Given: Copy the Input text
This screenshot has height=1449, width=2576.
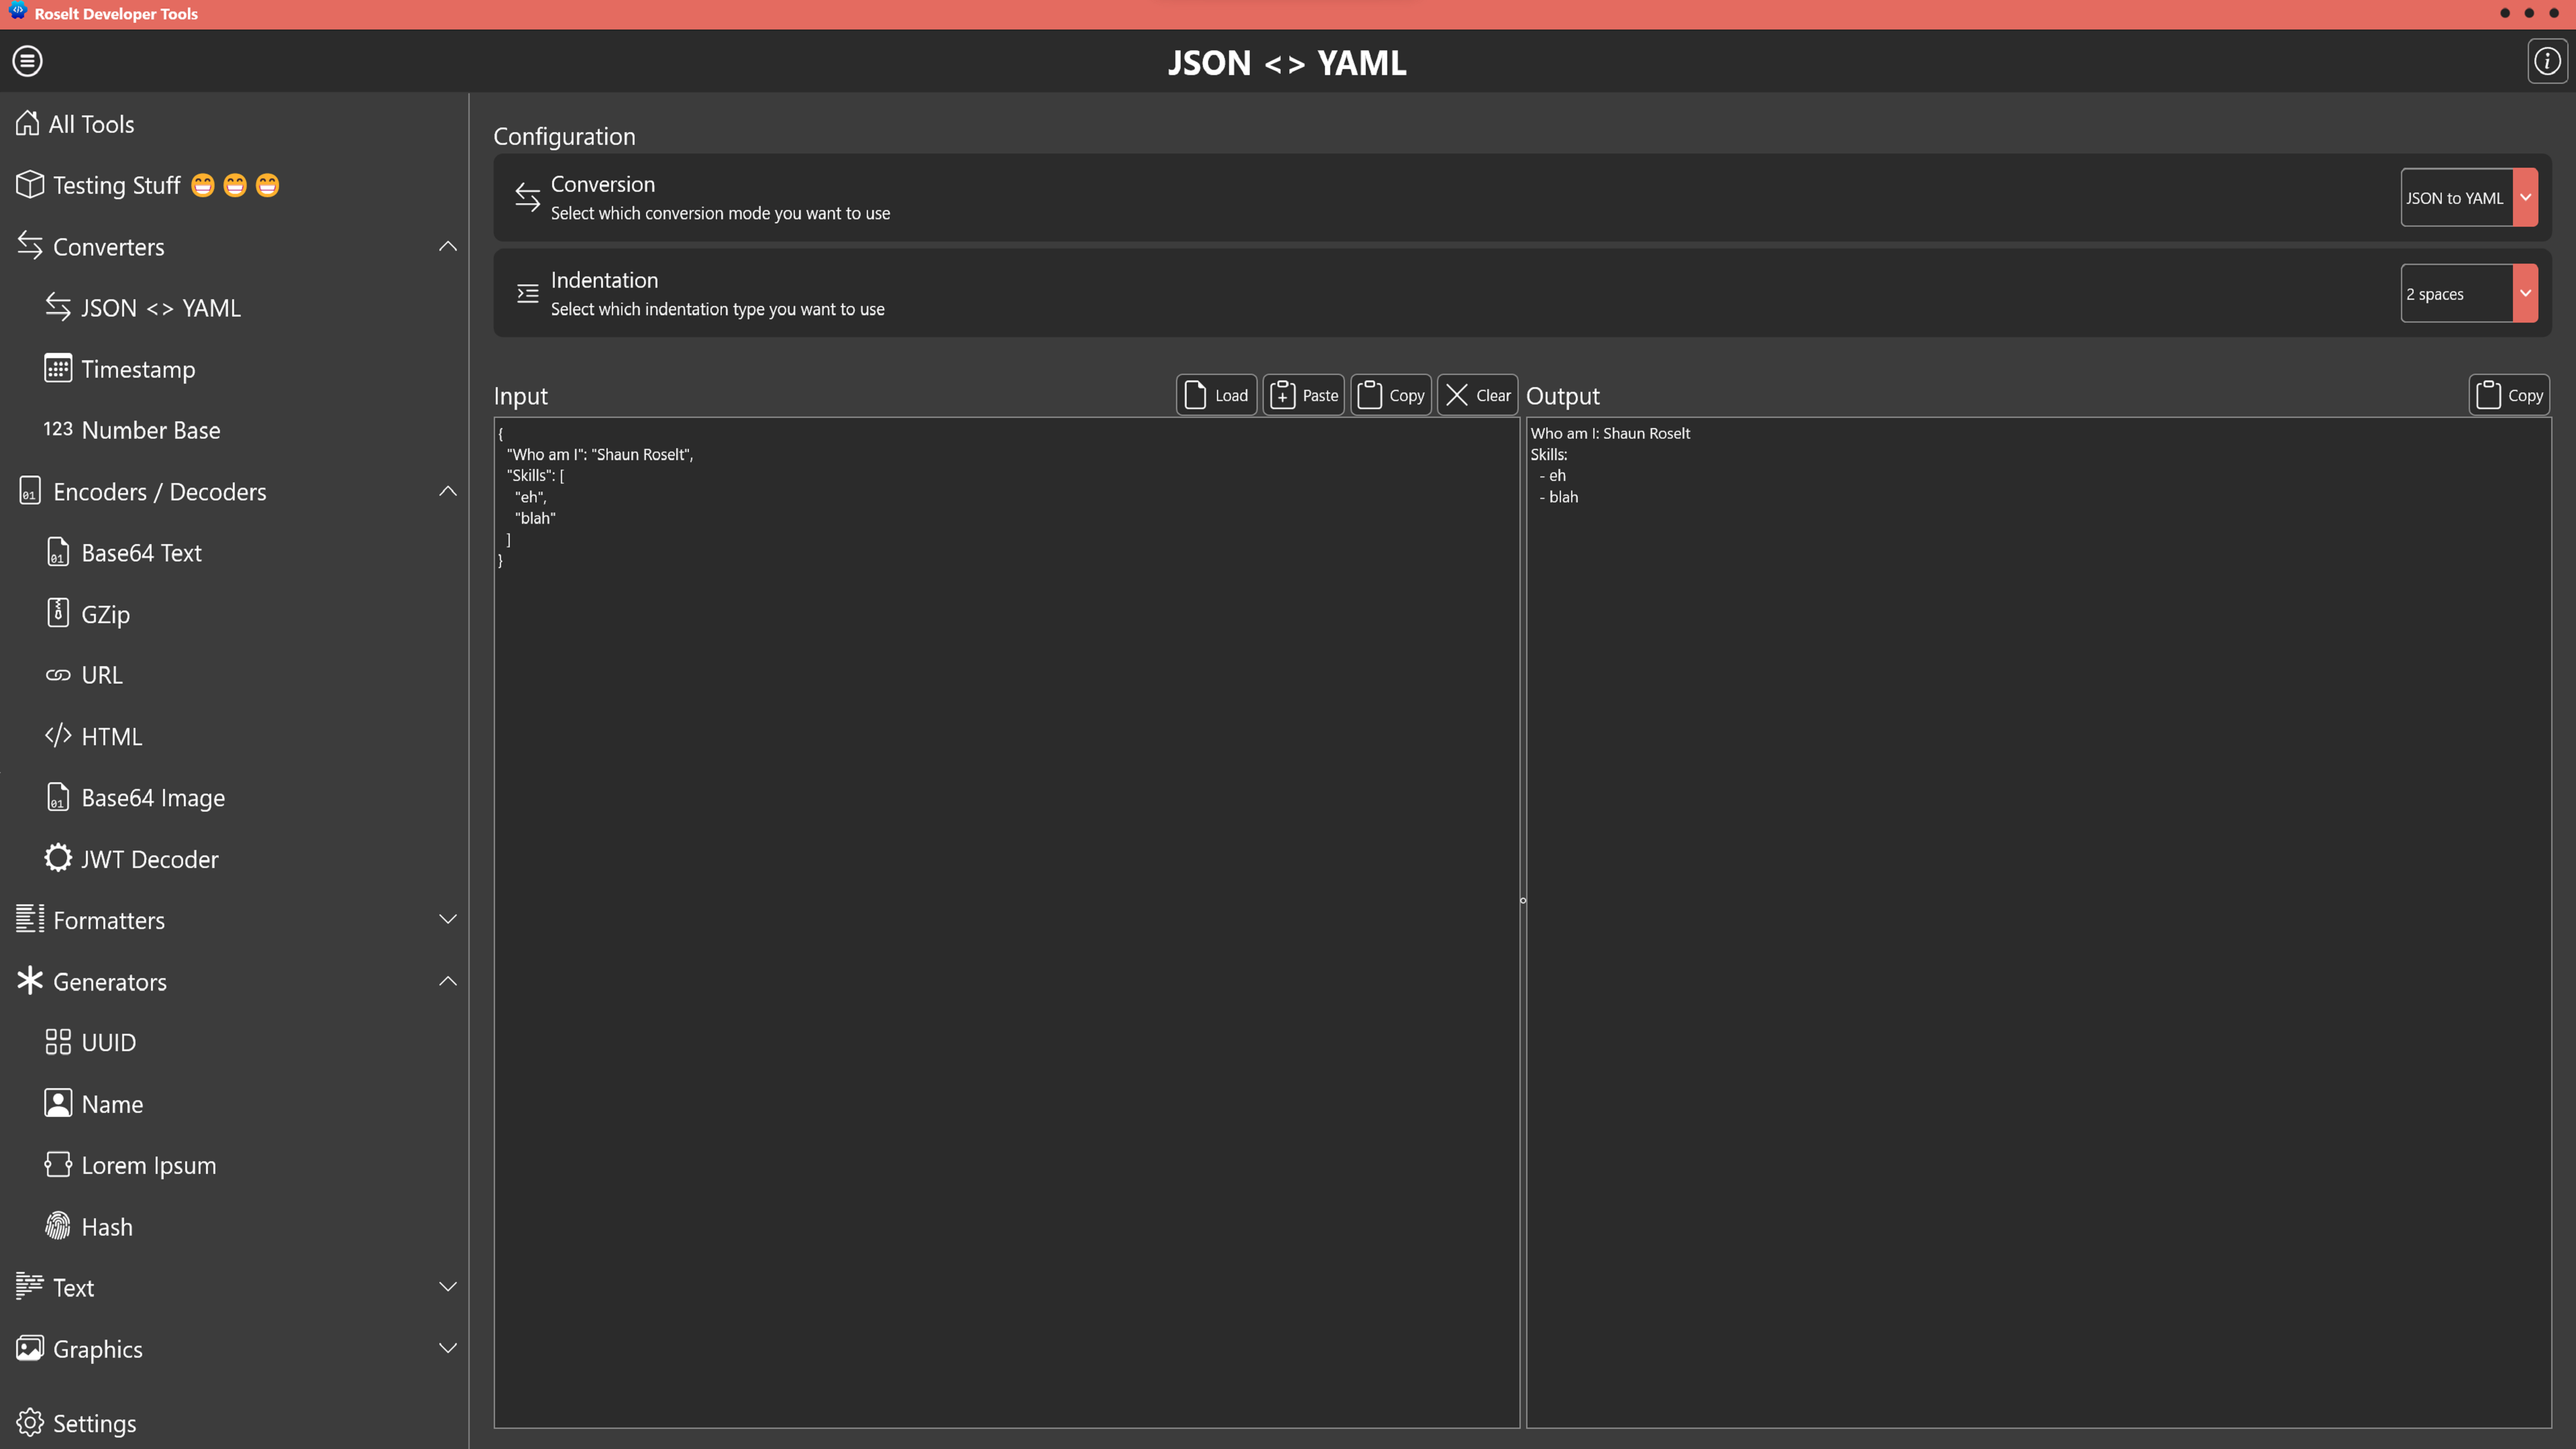Looking at the screenshot, I should click(x=1390, y=395).
